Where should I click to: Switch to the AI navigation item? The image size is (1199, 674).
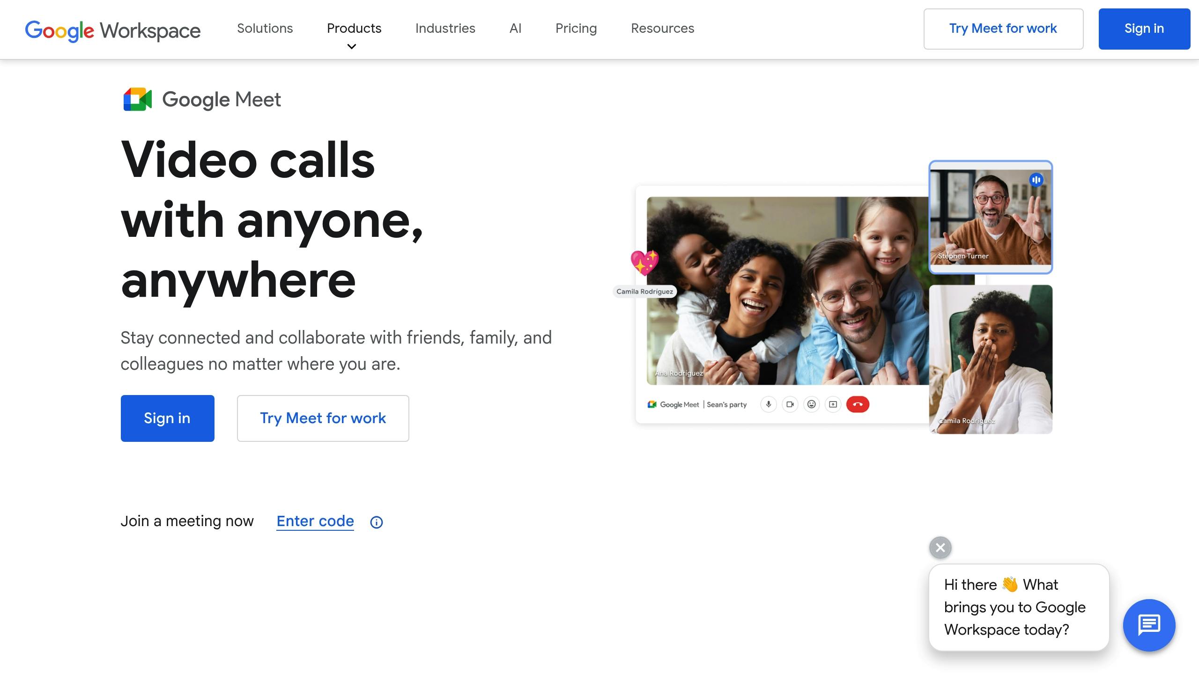coord(515,29)
